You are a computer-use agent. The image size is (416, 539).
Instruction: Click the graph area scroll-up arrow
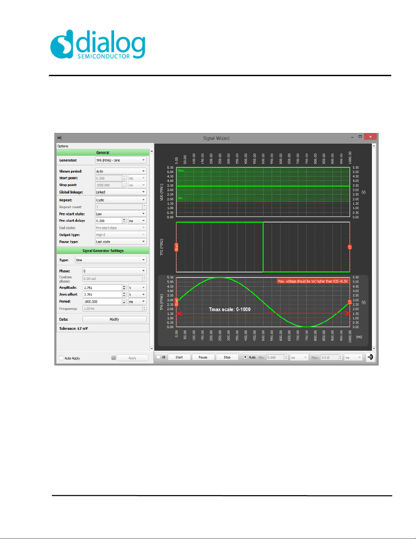374,146
